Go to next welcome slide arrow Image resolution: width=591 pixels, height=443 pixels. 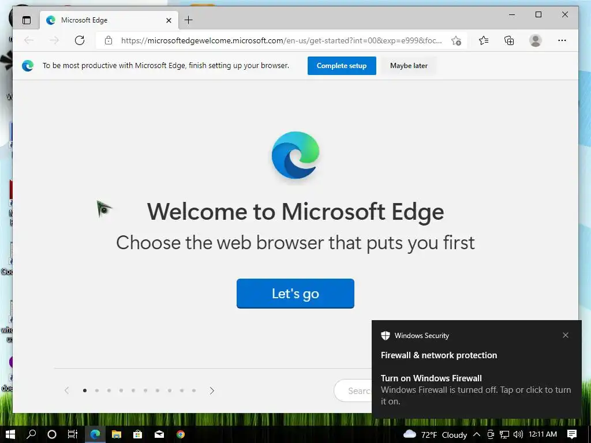pos(212,391)
